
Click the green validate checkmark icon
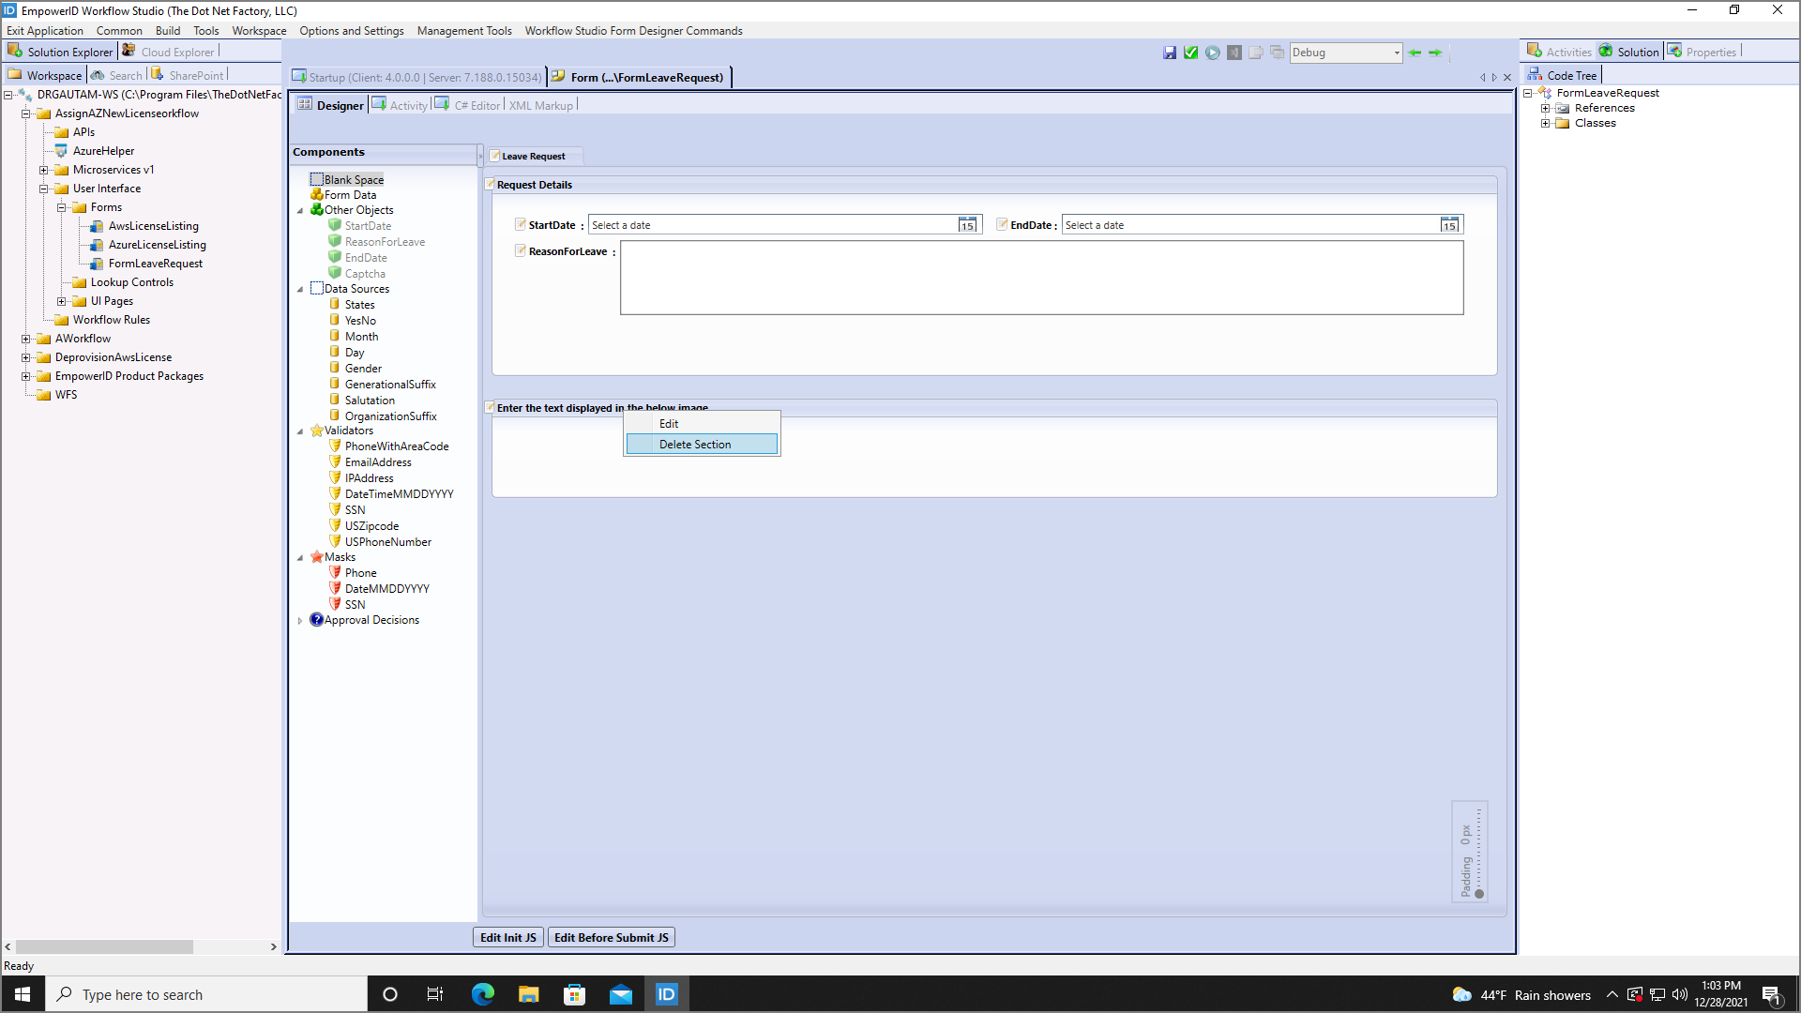(1190, 53)
